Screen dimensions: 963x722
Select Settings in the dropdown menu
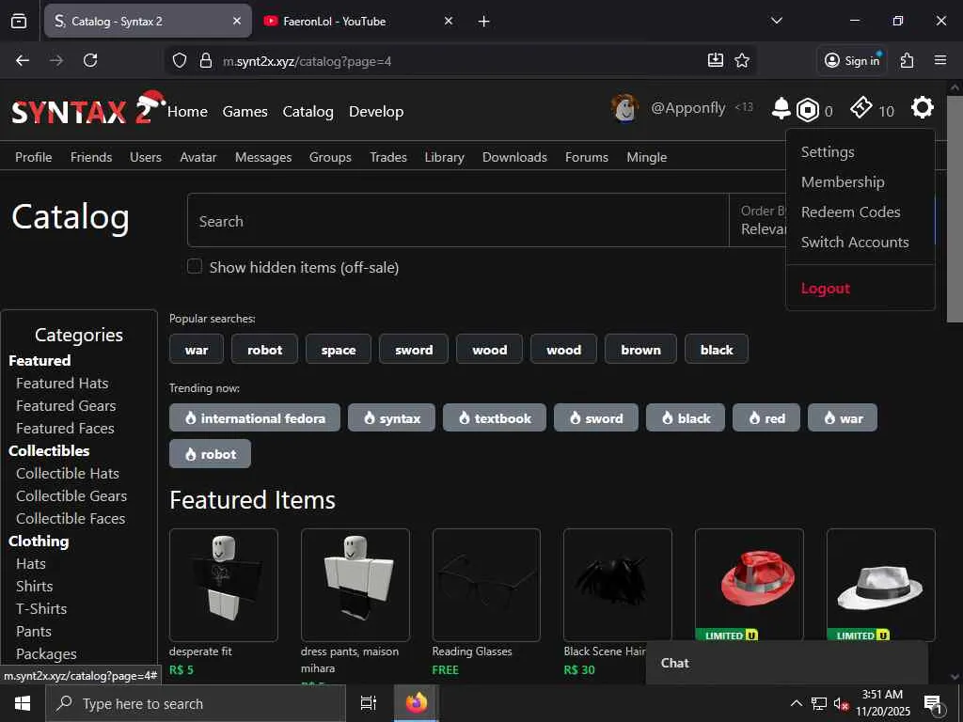pos(828,151)
